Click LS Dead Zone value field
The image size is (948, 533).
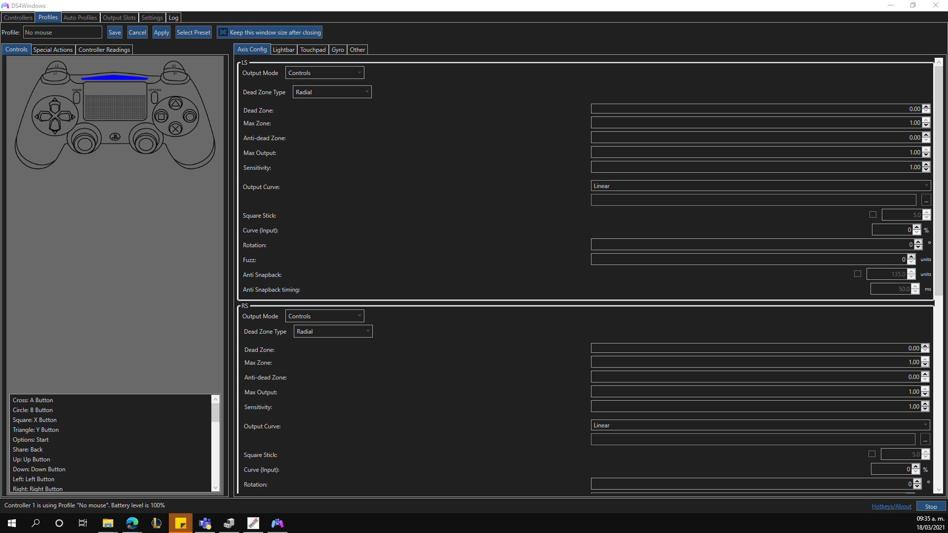[756, 109]
